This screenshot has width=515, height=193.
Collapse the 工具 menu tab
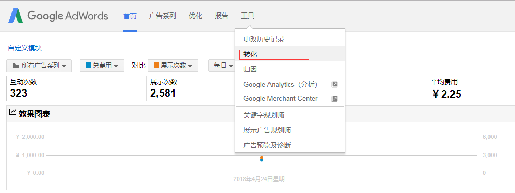tap(248, 16)
